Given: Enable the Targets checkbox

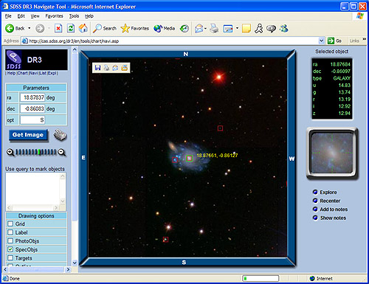Looking at the screenshot, I should pyautogui.click(x=10, y=258).
